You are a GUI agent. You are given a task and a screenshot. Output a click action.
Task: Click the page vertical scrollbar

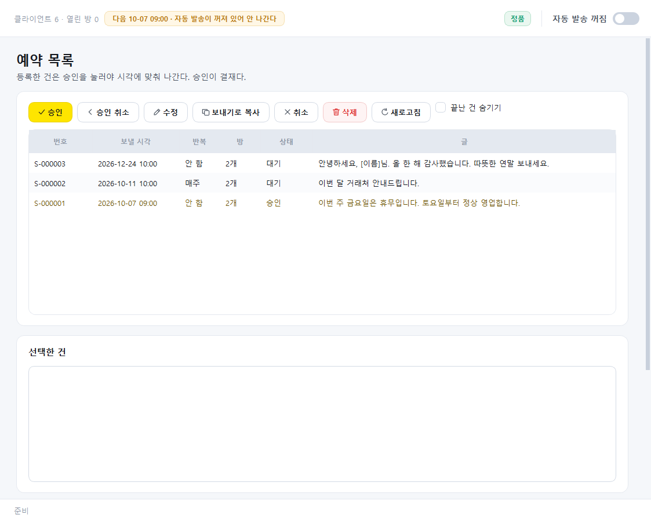(x=648, y=204)
